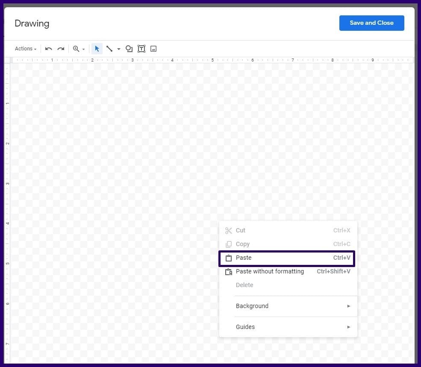Select Paste without formatting
Viewport: 421px width, 367px height.
[x=288, y=271]
